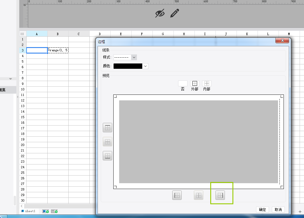Toggle the horizontal inner border button
Screen dimensions: 304x218
pos(107,142)
